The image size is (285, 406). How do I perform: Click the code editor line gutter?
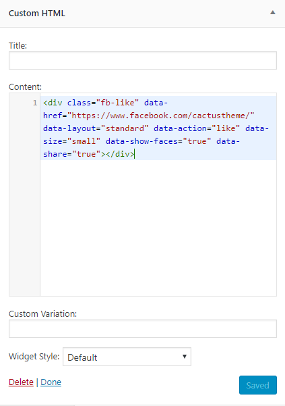pos(24,195)
